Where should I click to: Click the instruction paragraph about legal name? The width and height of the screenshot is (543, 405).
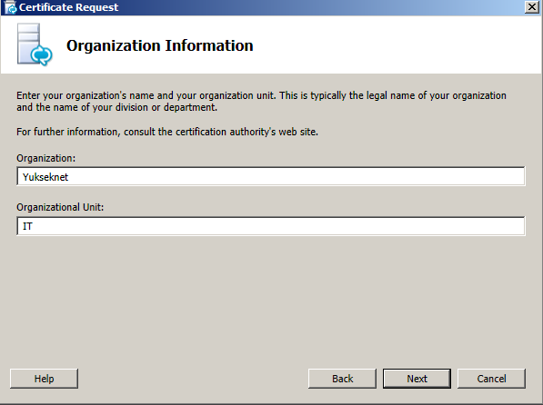(261, 102)
